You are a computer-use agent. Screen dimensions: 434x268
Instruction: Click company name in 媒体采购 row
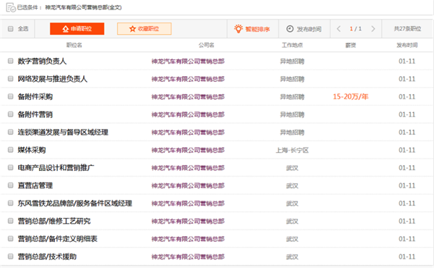pyautogui.click(x=188, y=150)
